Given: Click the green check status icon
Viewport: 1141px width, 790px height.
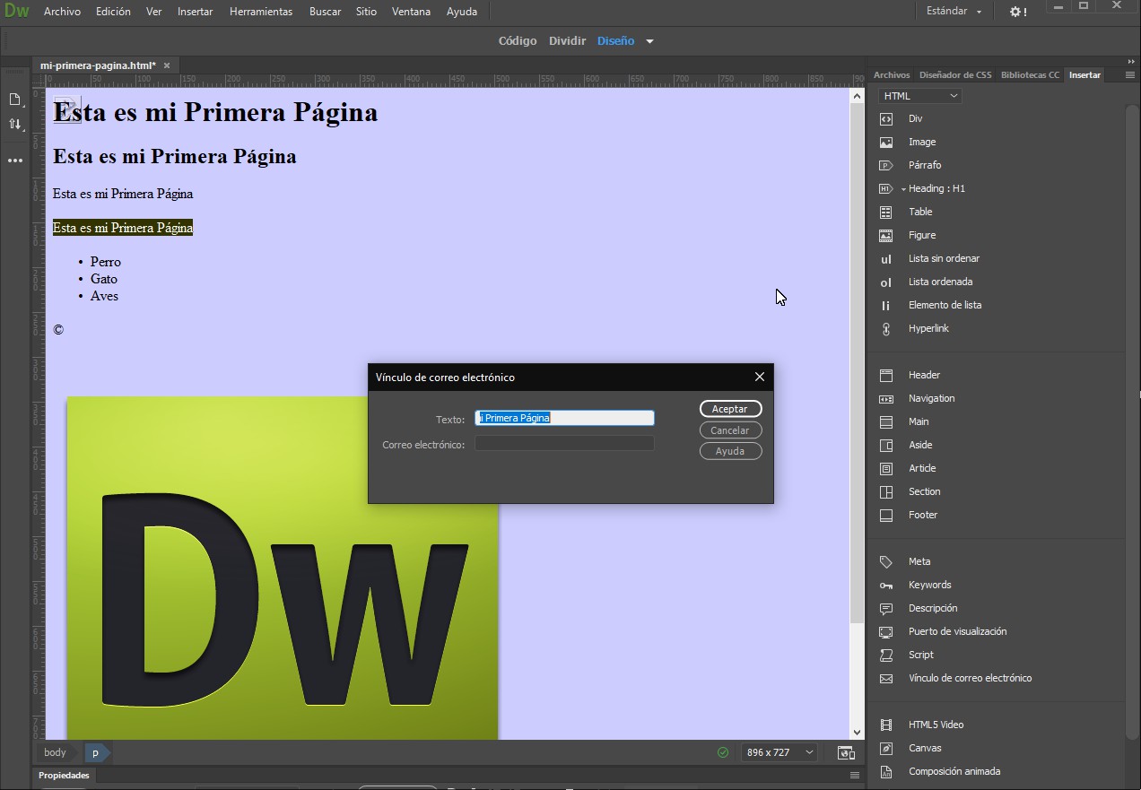Looking at the screenshot, I should point(723,752).
